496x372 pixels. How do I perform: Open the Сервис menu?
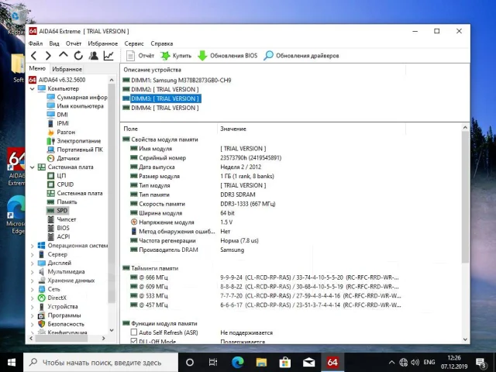(134, 43)
